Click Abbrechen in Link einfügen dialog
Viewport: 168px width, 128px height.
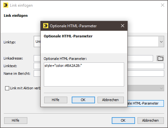pyautogui.click(x=151, y=120)
